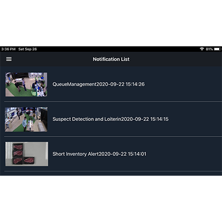
Task: Tap empty area of Suspect Detection row
Action: pos(195,119)
